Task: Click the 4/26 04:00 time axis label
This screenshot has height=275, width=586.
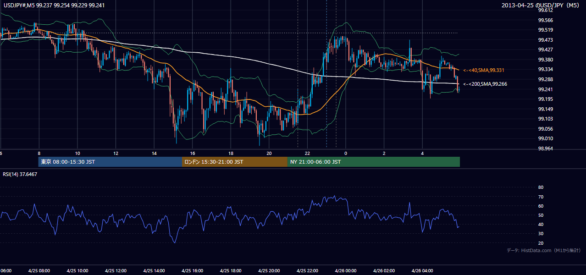Action: (x=422, y=270)
